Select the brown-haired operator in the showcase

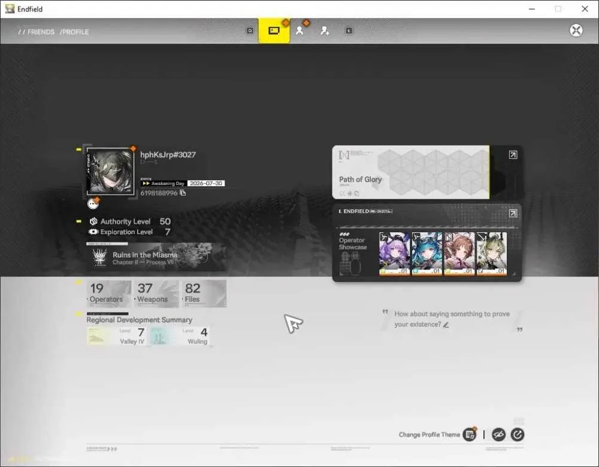click(x=459, y=253)
